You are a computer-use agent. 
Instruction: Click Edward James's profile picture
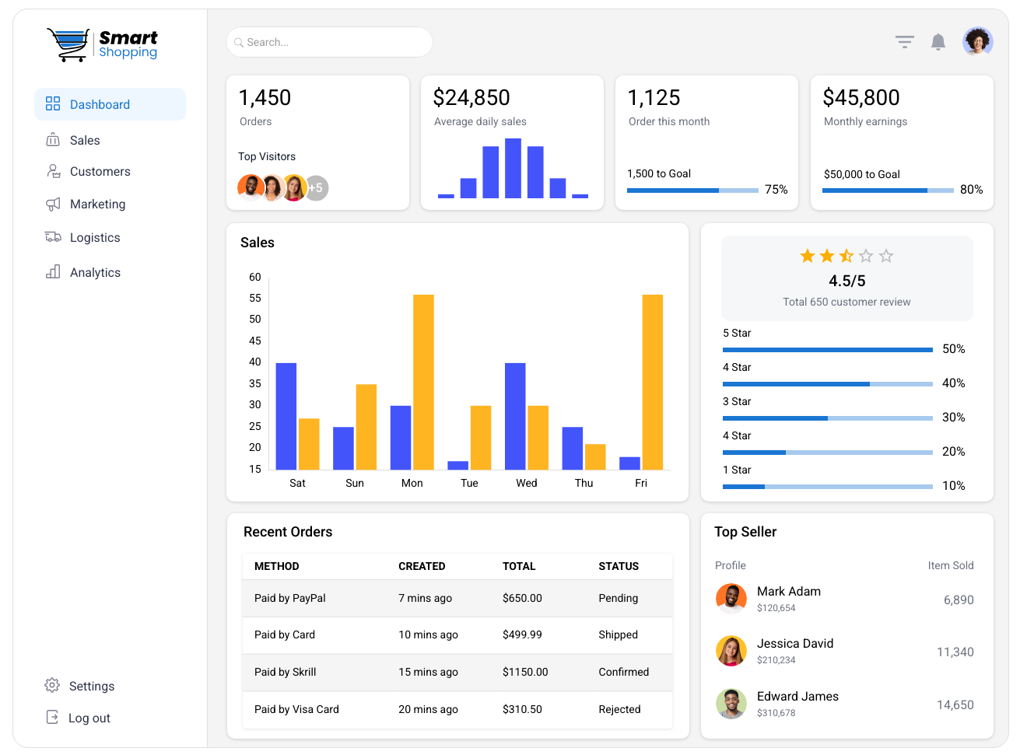pos(731,704)
